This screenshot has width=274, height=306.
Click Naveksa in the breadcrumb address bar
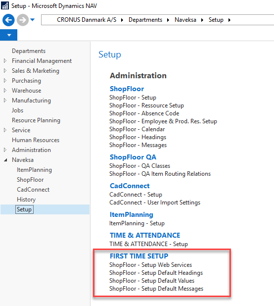coord(185,20)
